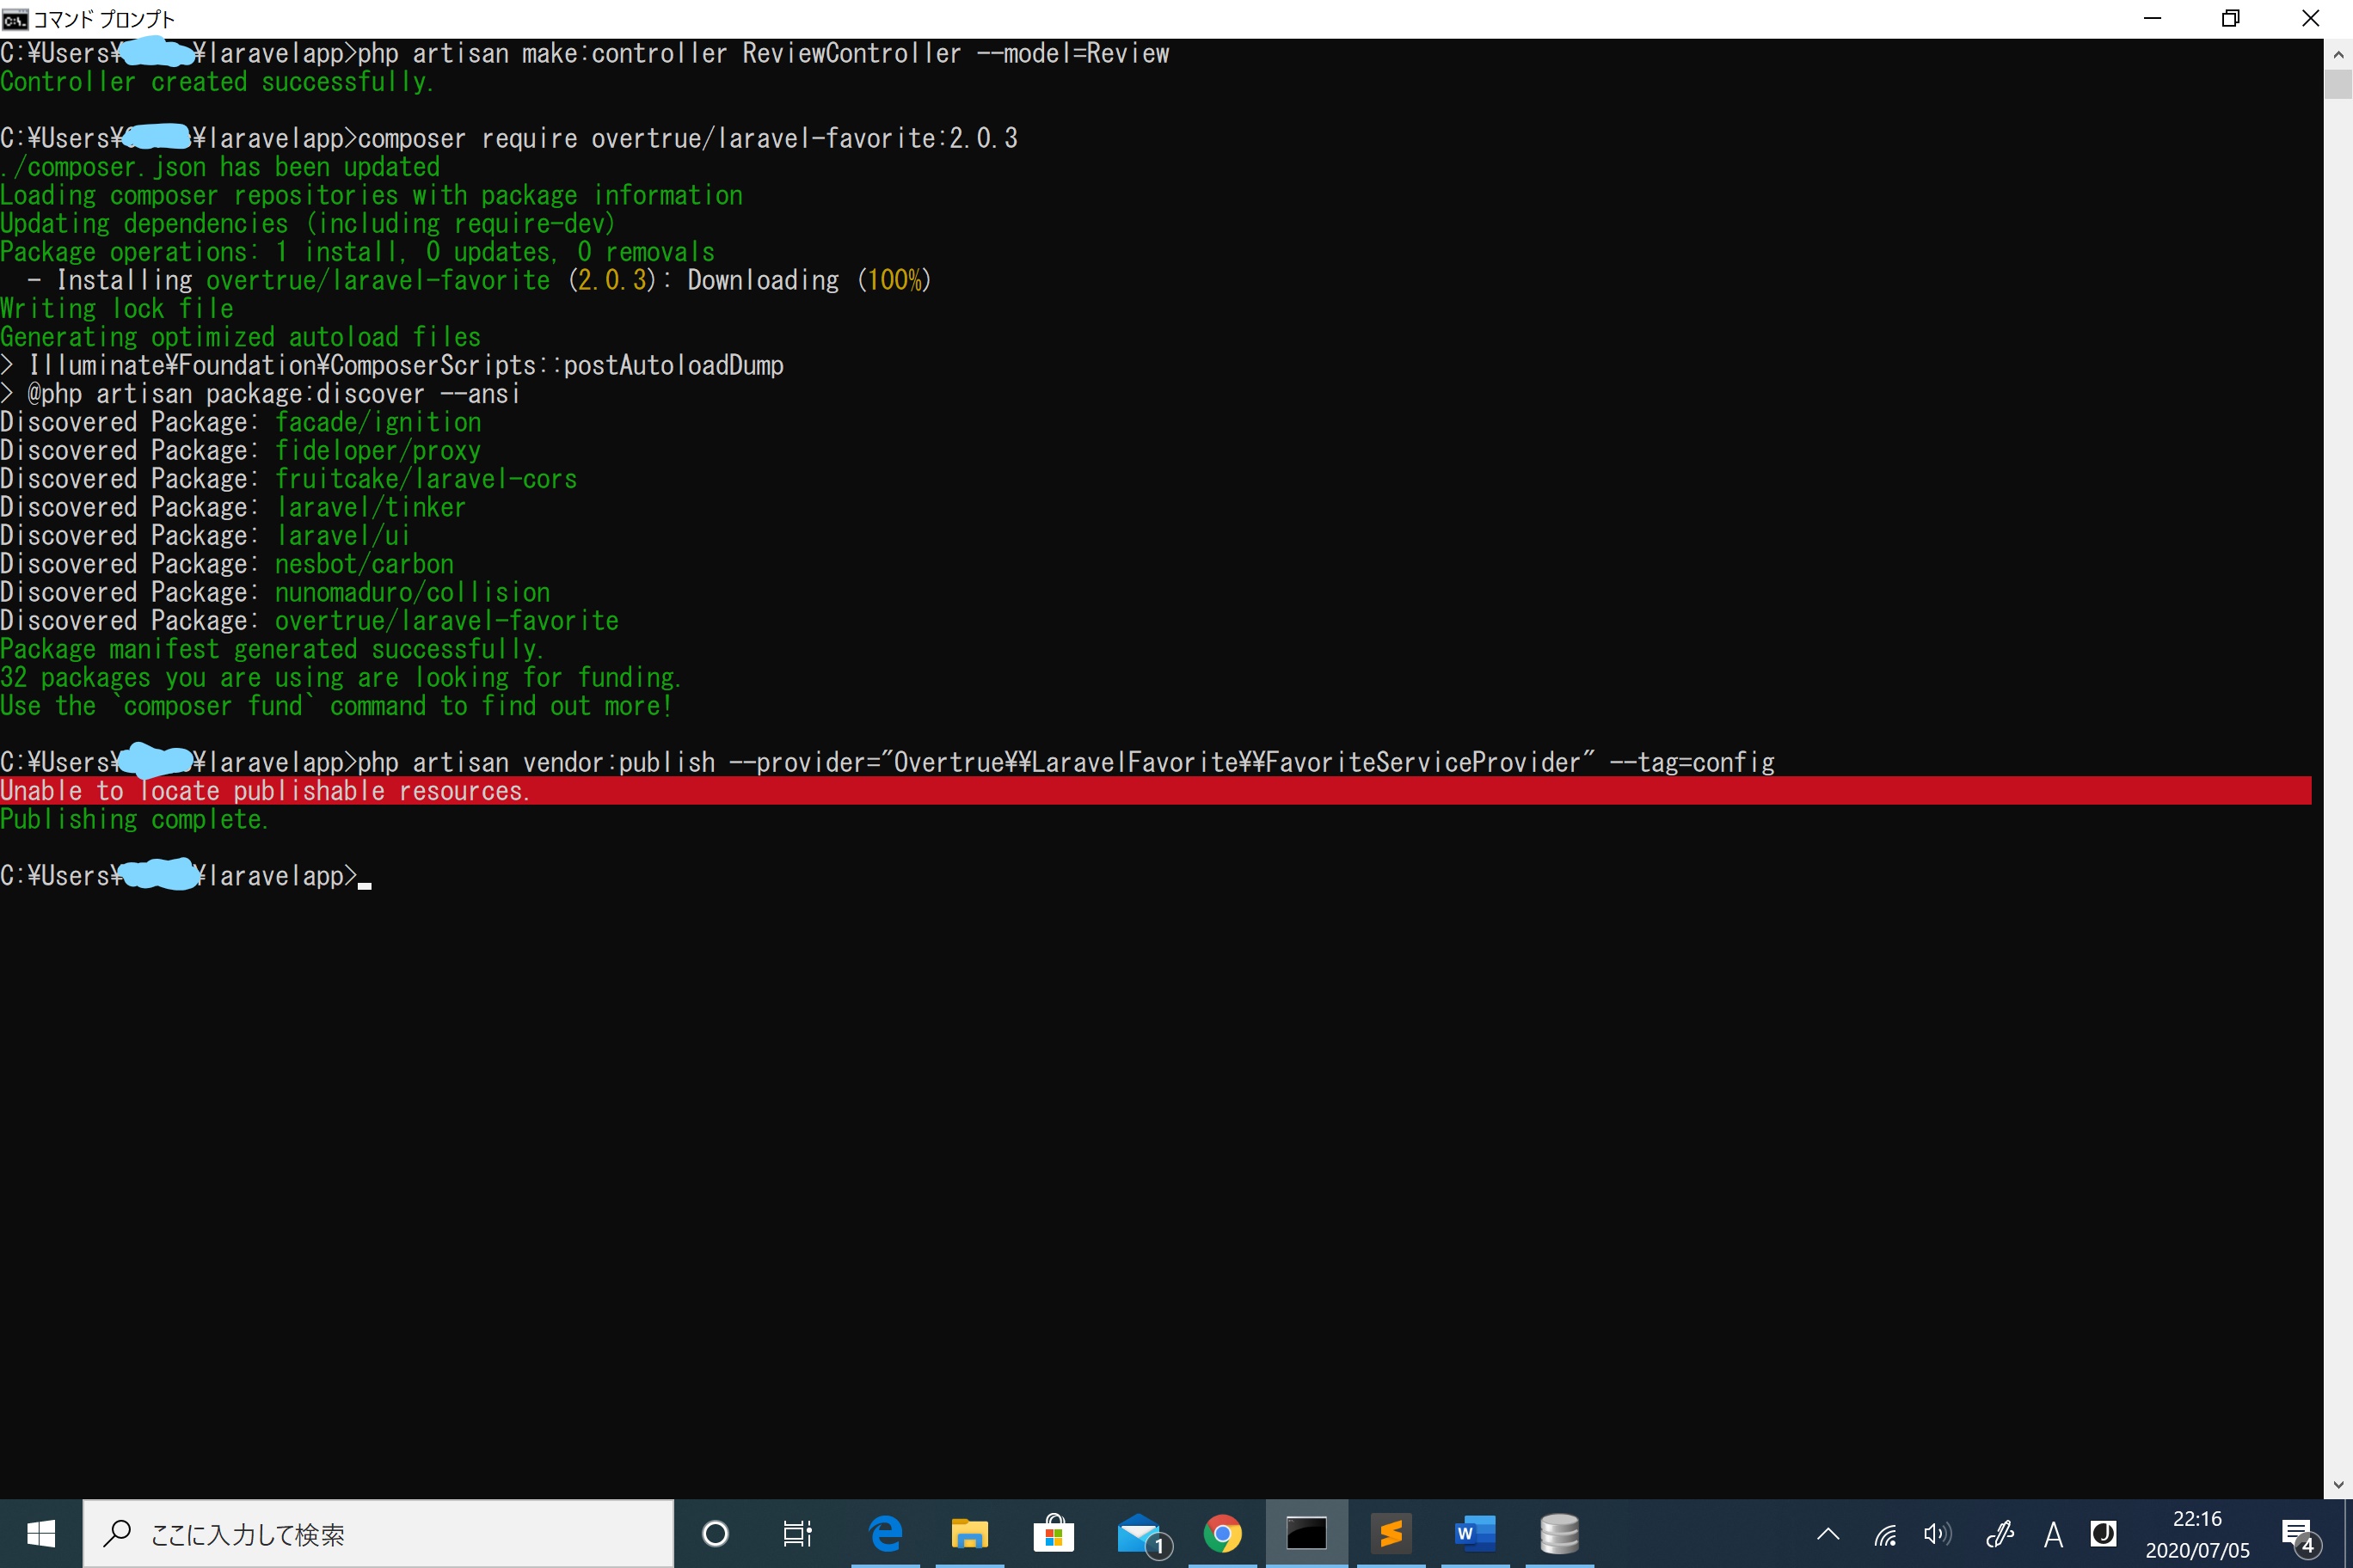Open Cortana from the taskbar

716,1533
